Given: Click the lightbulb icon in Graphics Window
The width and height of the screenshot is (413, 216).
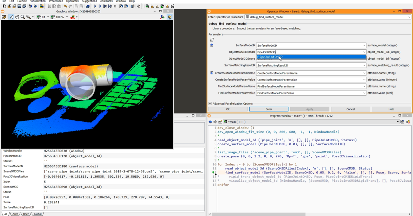Looking at the screenshot, I should pos(170,17).
